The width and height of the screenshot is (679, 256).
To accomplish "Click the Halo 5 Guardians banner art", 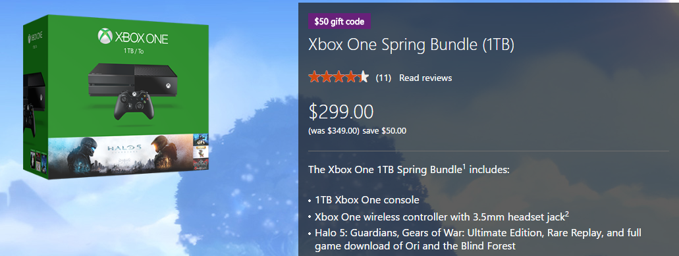I will [121, 155].
